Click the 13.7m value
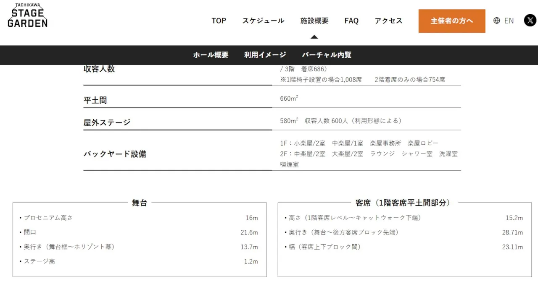Image resolution: width=538 pixels, height=302 pixels. [249, 247]
